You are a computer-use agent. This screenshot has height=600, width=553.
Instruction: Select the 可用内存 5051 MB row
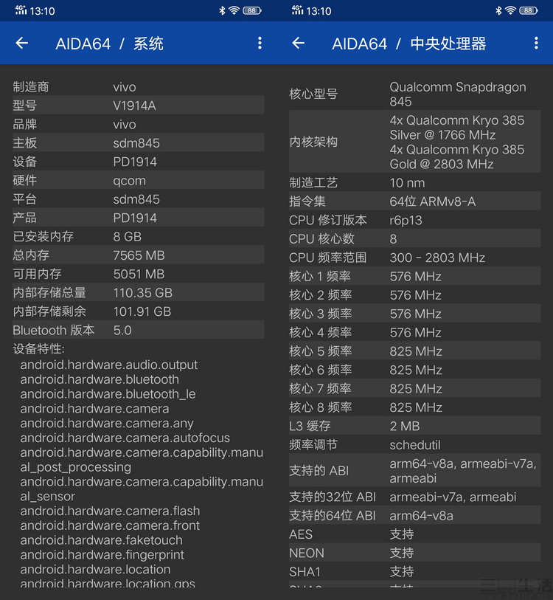[x=139, y=274]
